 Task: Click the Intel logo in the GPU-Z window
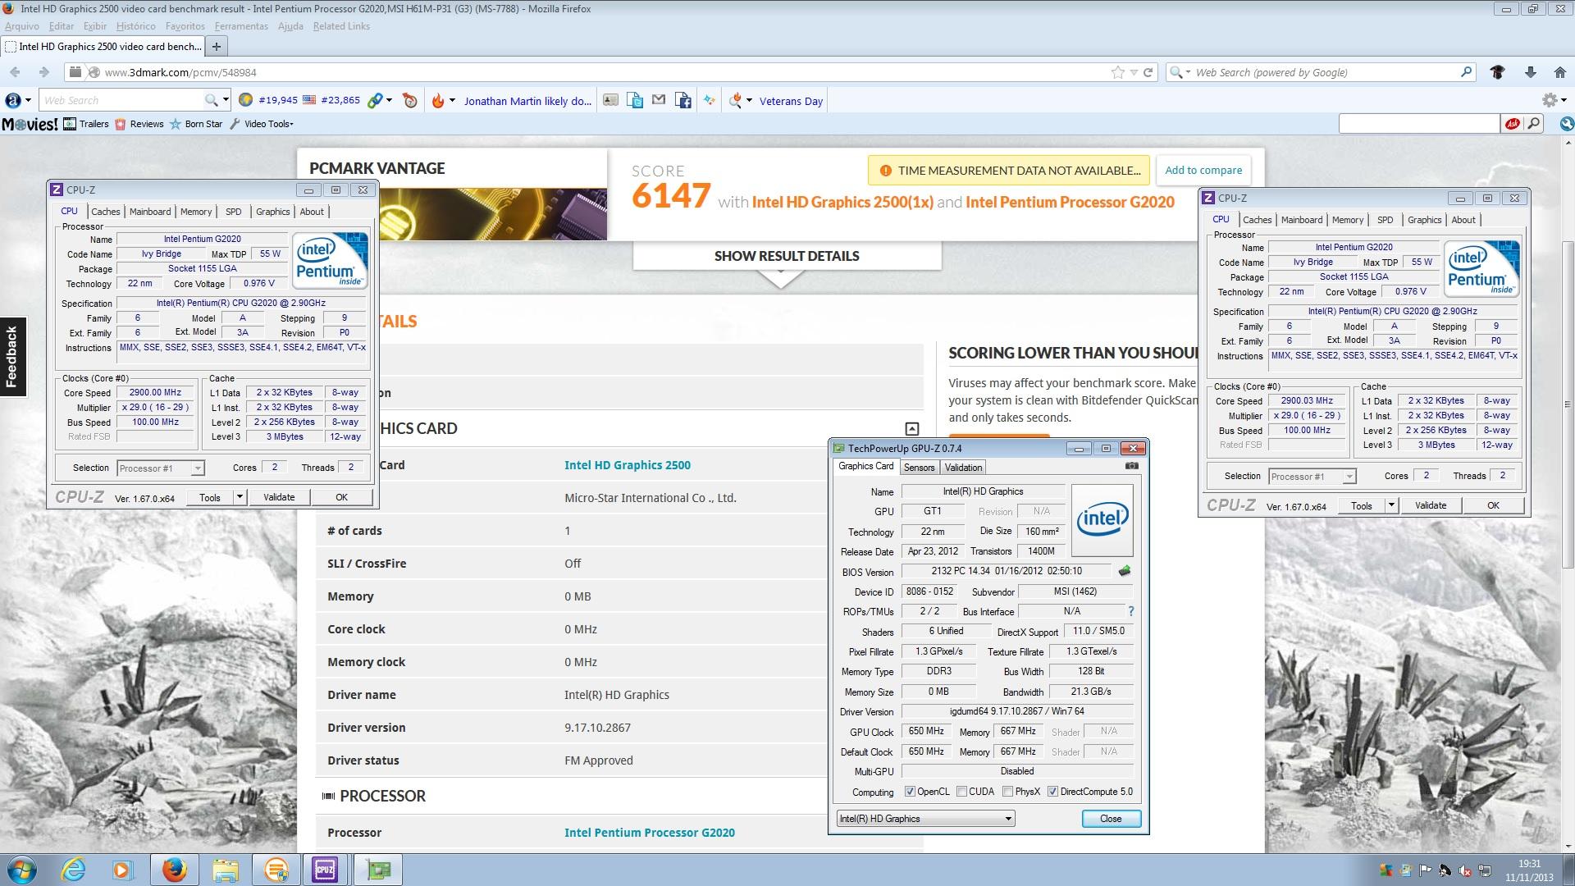point(1102,519)
